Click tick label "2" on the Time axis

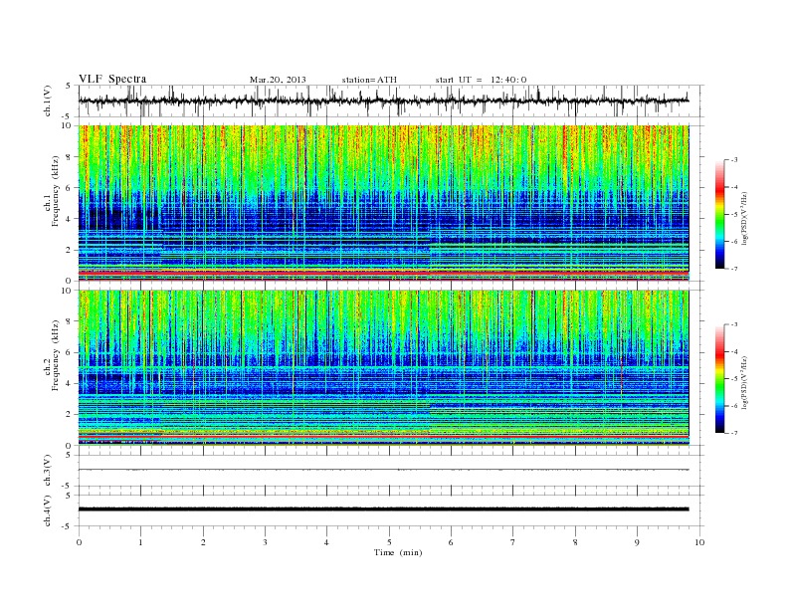coord(203,542)
